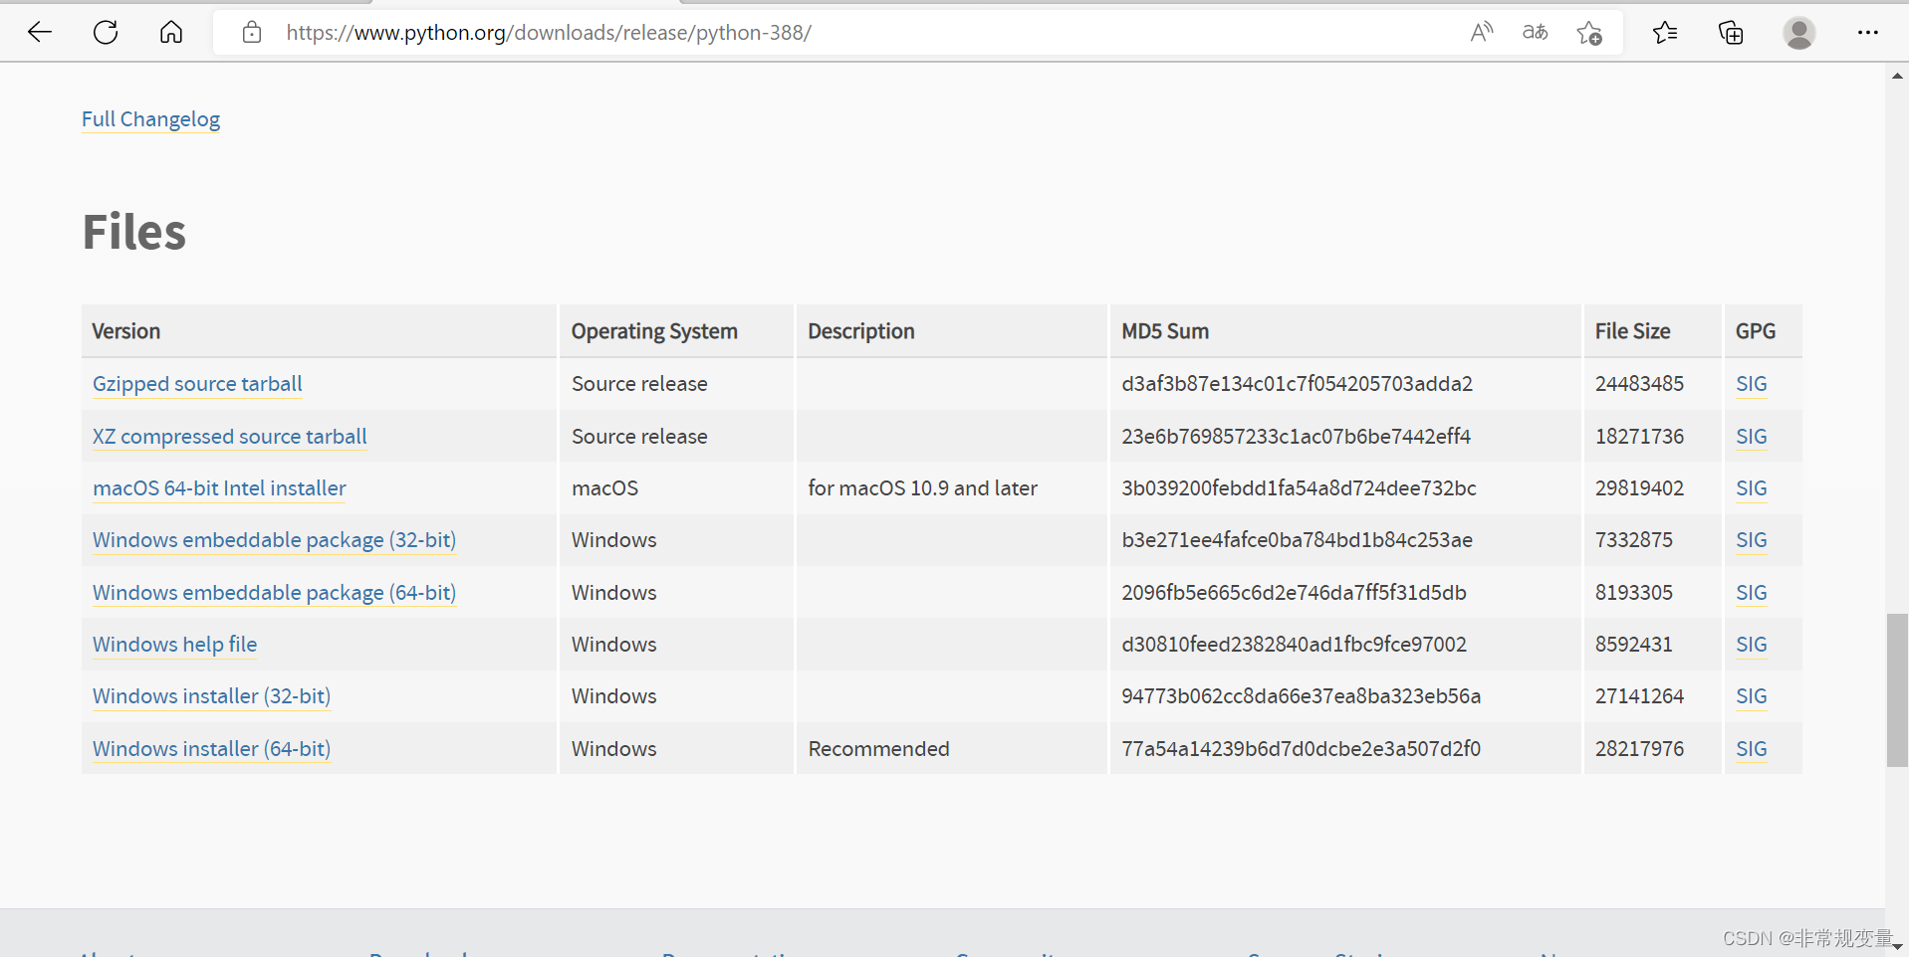The width and height of the screenshot is (1909, 957).
Task: Click the page vertical scrollbar thumb
Action: coord(1897,690)
